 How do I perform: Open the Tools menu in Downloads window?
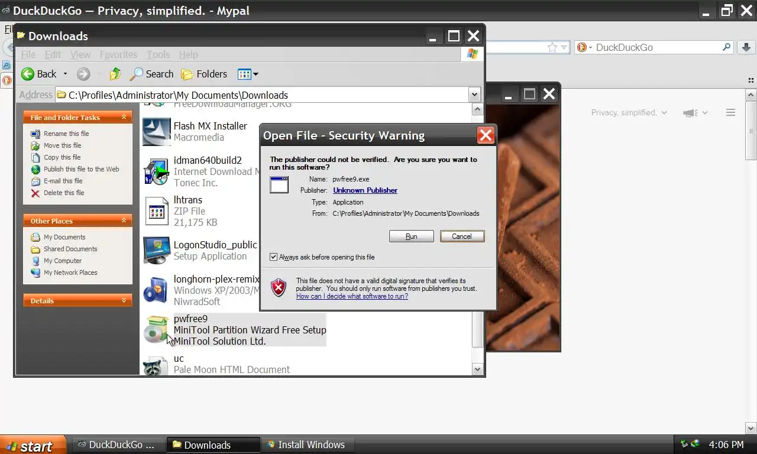coord(158,54)
